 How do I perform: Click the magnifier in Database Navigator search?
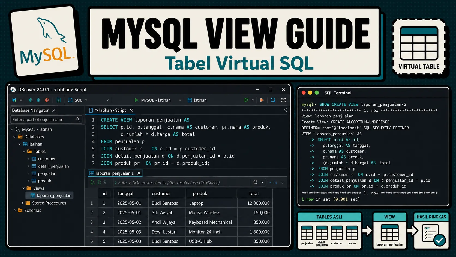[78, 119]
